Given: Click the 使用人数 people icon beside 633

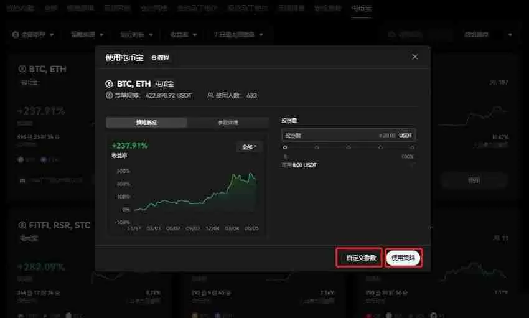Looking at the screenshot, I should (210, 95).
